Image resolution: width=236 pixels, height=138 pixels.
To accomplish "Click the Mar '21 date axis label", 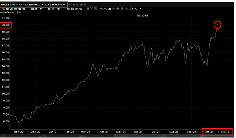I will pos(86,132).
